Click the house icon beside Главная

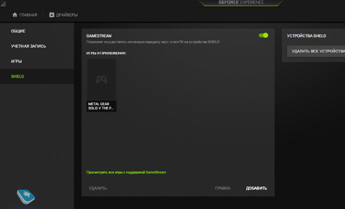point(15,15)
